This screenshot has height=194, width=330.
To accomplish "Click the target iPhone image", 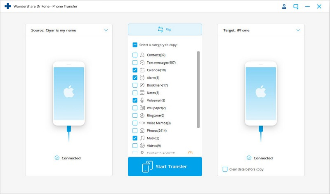I will coord(261,93).
